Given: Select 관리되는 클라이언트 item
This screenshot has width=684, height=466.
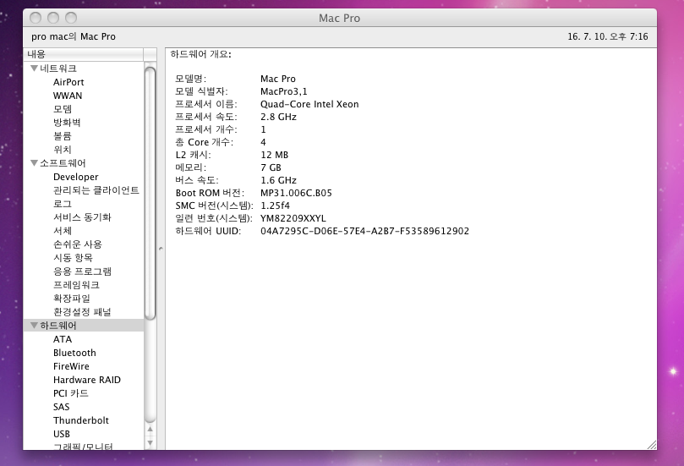Looking at the screenshot, I should 96,190.
